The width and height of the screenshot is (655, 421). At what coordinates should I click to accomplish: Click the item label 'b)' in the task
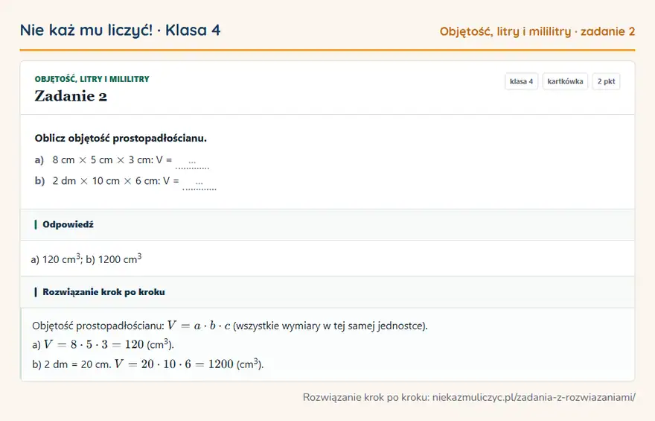tap(39, 181)
